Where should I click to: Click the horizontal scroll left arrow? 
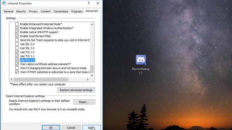pos(12,79)
